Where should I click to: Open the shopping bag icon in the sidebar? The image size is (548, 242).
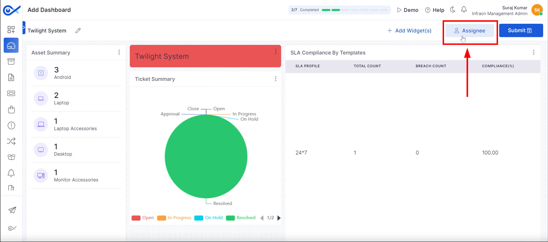11,109
